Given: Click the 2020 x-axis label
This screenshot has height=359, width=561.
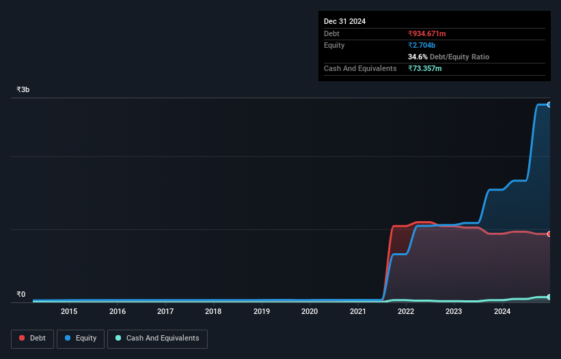Looking at the screenshot, I should [310, 311].
